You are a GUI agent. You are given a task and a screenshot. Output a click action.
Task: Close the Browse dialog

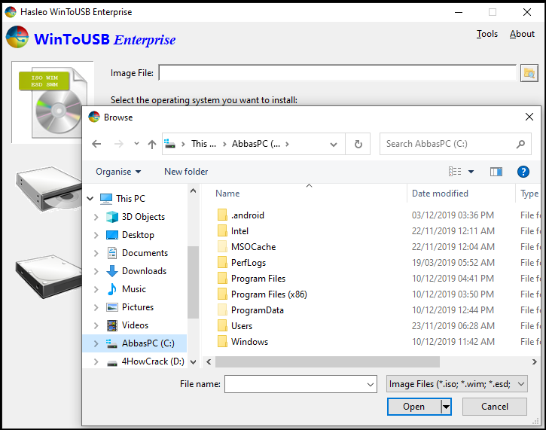pos(529,117)
